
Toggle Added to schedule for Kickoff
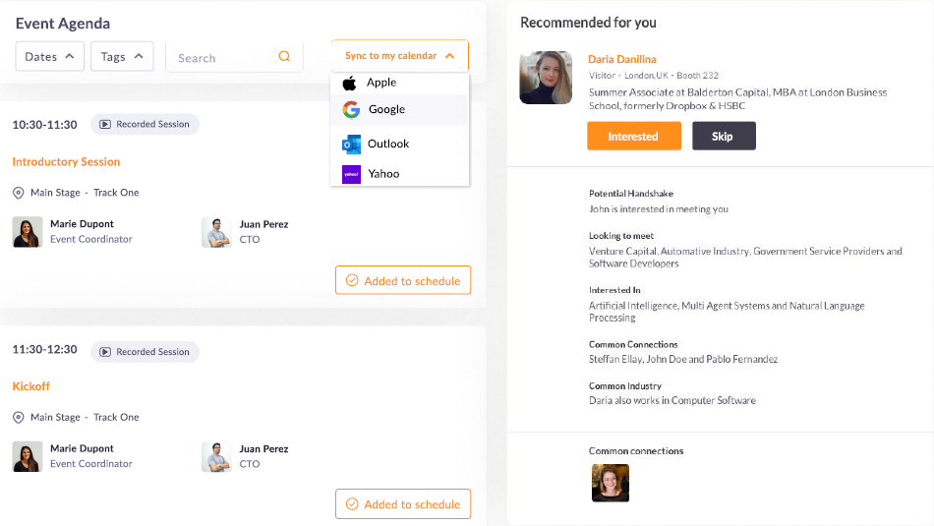tap(402, 504)
